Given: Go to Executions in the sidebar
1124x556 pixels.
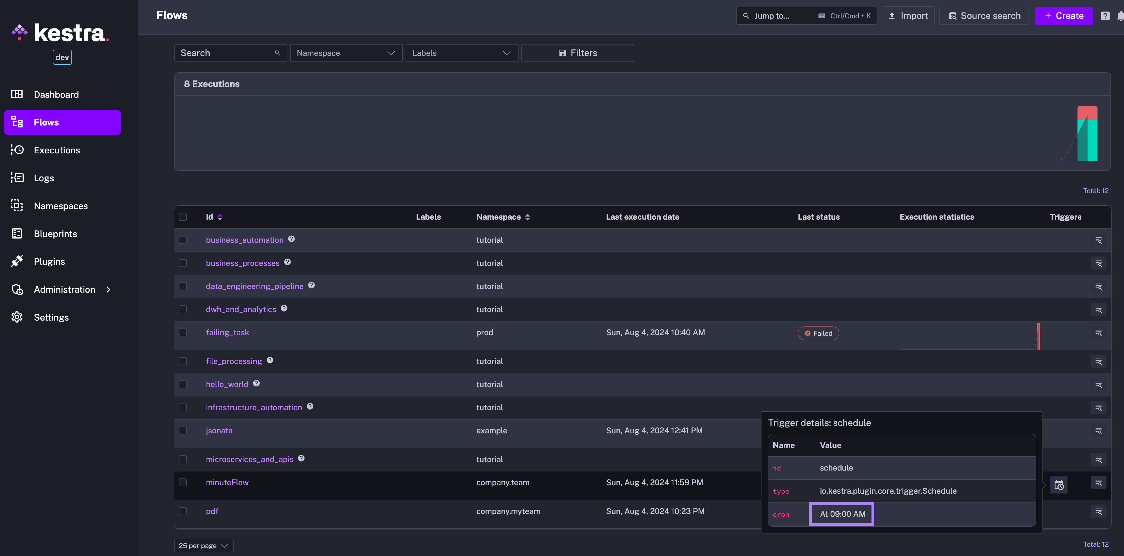Looking at the screenshot, I should pos(57,150).
